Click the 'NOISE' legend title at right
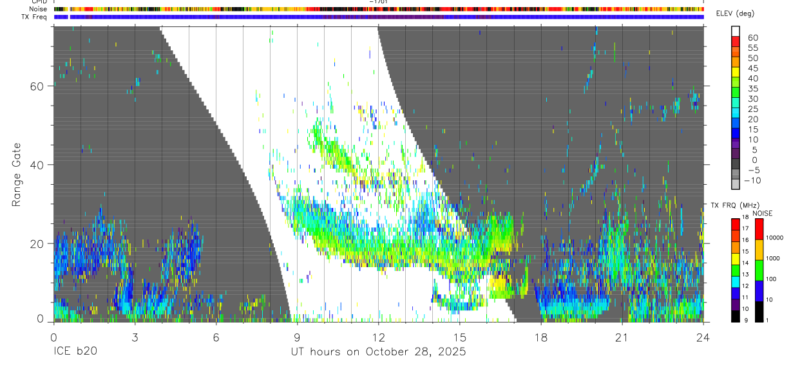This screenshot has height=365, width=791. coord(763,213)
